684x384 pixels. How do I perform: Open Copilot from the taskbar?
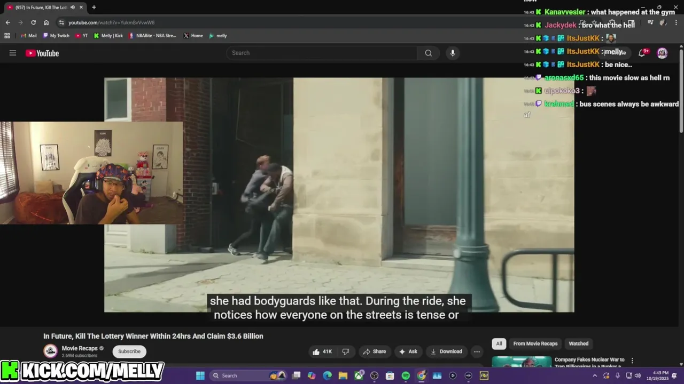point(312,375)
